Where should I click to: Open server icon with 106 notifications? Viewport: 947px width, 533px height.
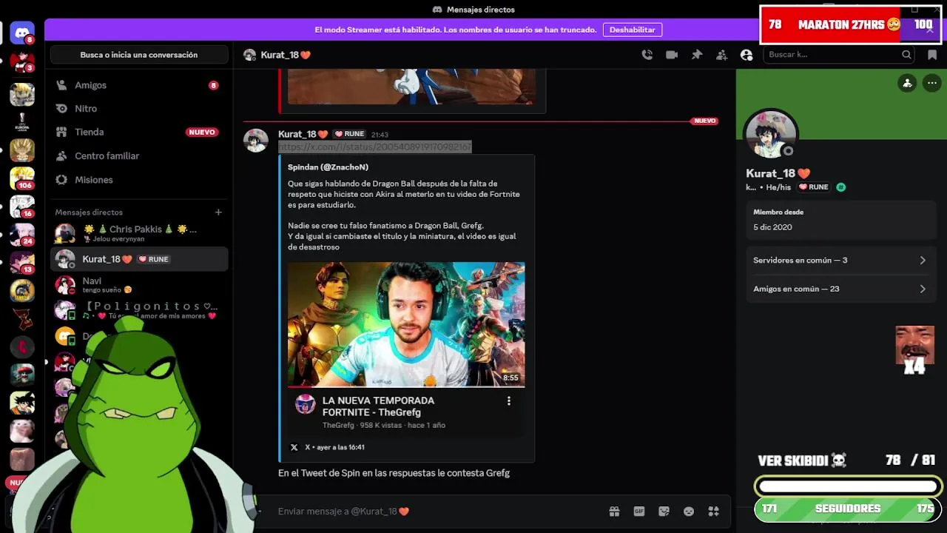point(22,179)
